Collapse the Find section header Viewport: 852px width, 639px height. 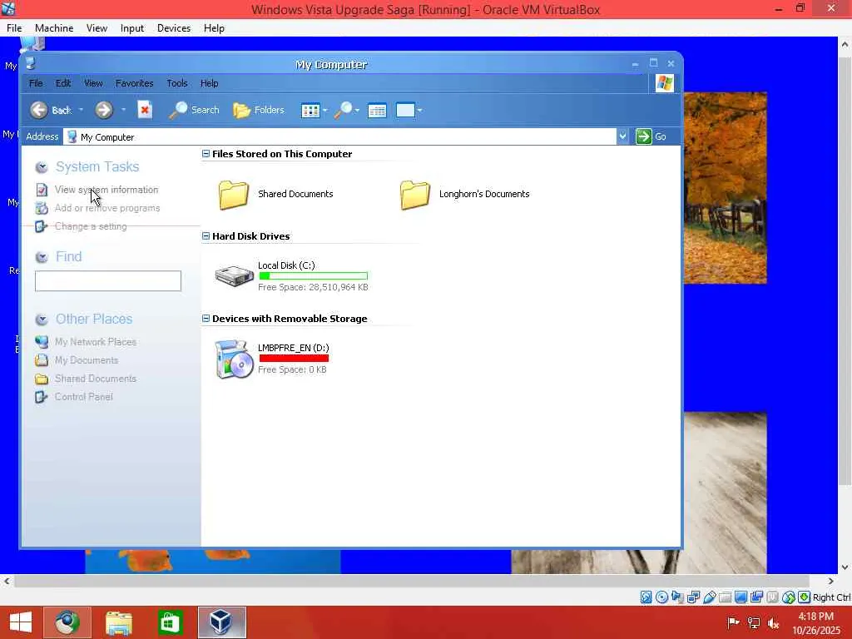tap(42, 256)
